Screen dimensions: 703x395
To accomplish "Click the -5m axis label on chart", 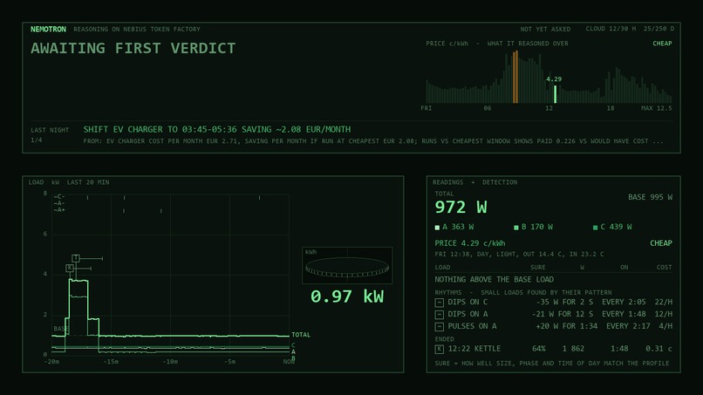I will coord(229,362).
